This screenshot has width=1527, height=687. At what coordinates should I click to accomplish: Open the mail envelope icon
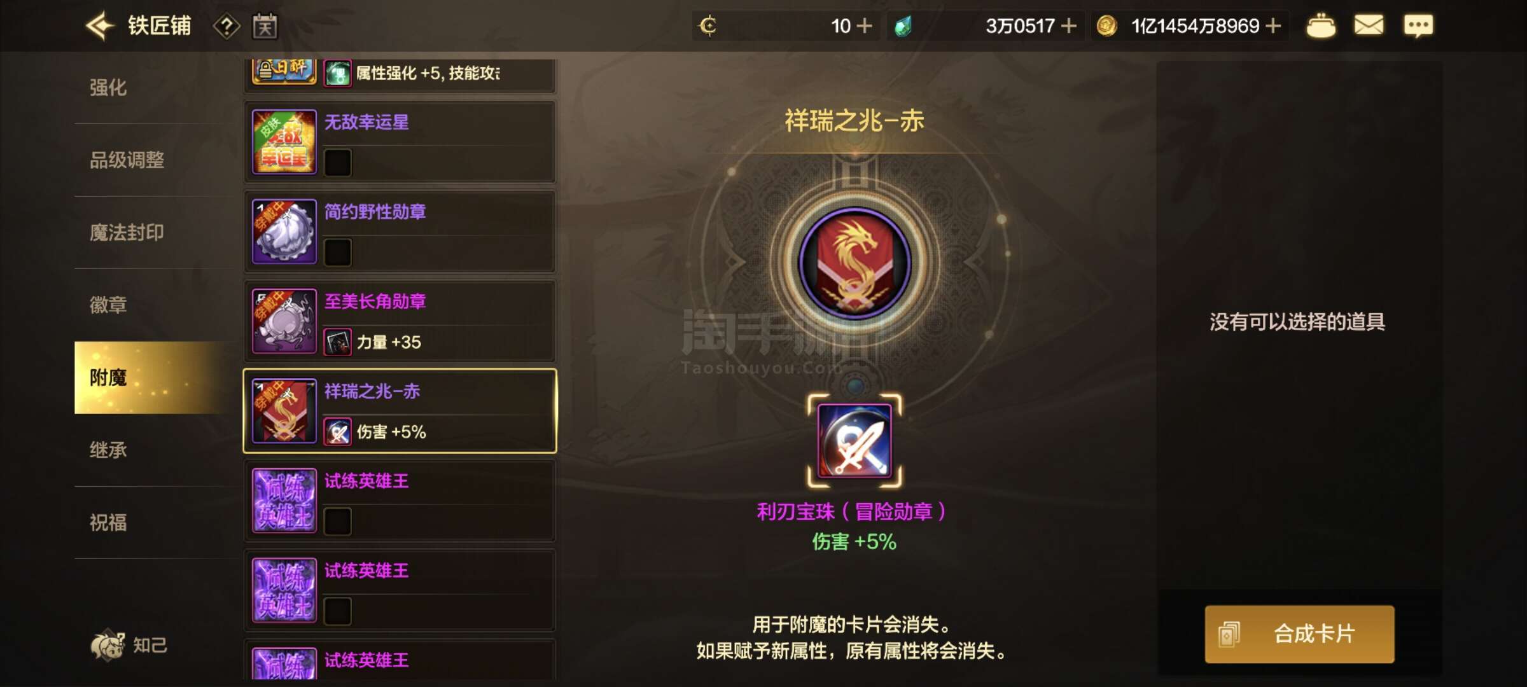[1369, 25]
